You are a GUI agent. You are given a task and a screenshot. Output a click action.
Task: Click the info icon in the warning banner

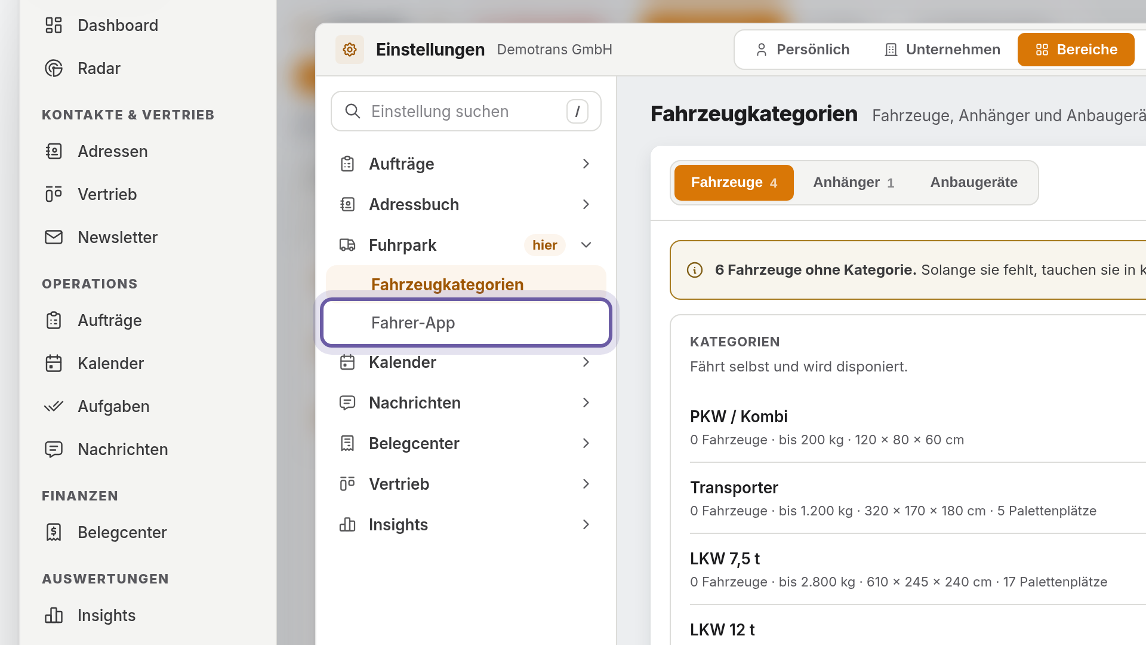pos(695,270)
